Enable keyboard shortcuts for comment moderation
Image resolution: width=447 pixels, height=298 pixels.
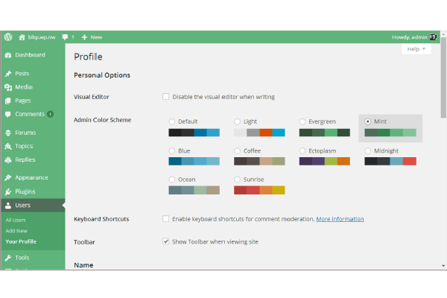tap(165, 219)
